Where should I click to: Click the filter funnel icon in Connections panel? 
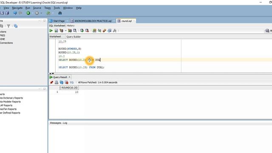(x=8, y=26)
